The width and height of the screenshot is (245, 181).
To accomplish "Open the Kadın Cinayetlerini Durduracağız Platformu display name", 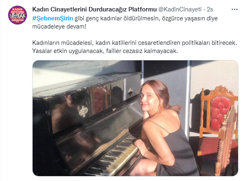I will coord(95,9).
